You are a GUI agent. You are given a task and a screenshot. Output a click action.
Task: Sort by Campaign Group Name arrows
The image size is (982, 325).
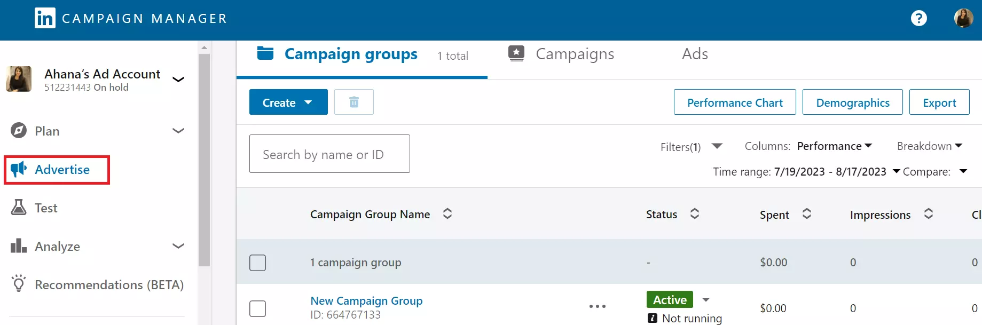click(x=447, y=214)
